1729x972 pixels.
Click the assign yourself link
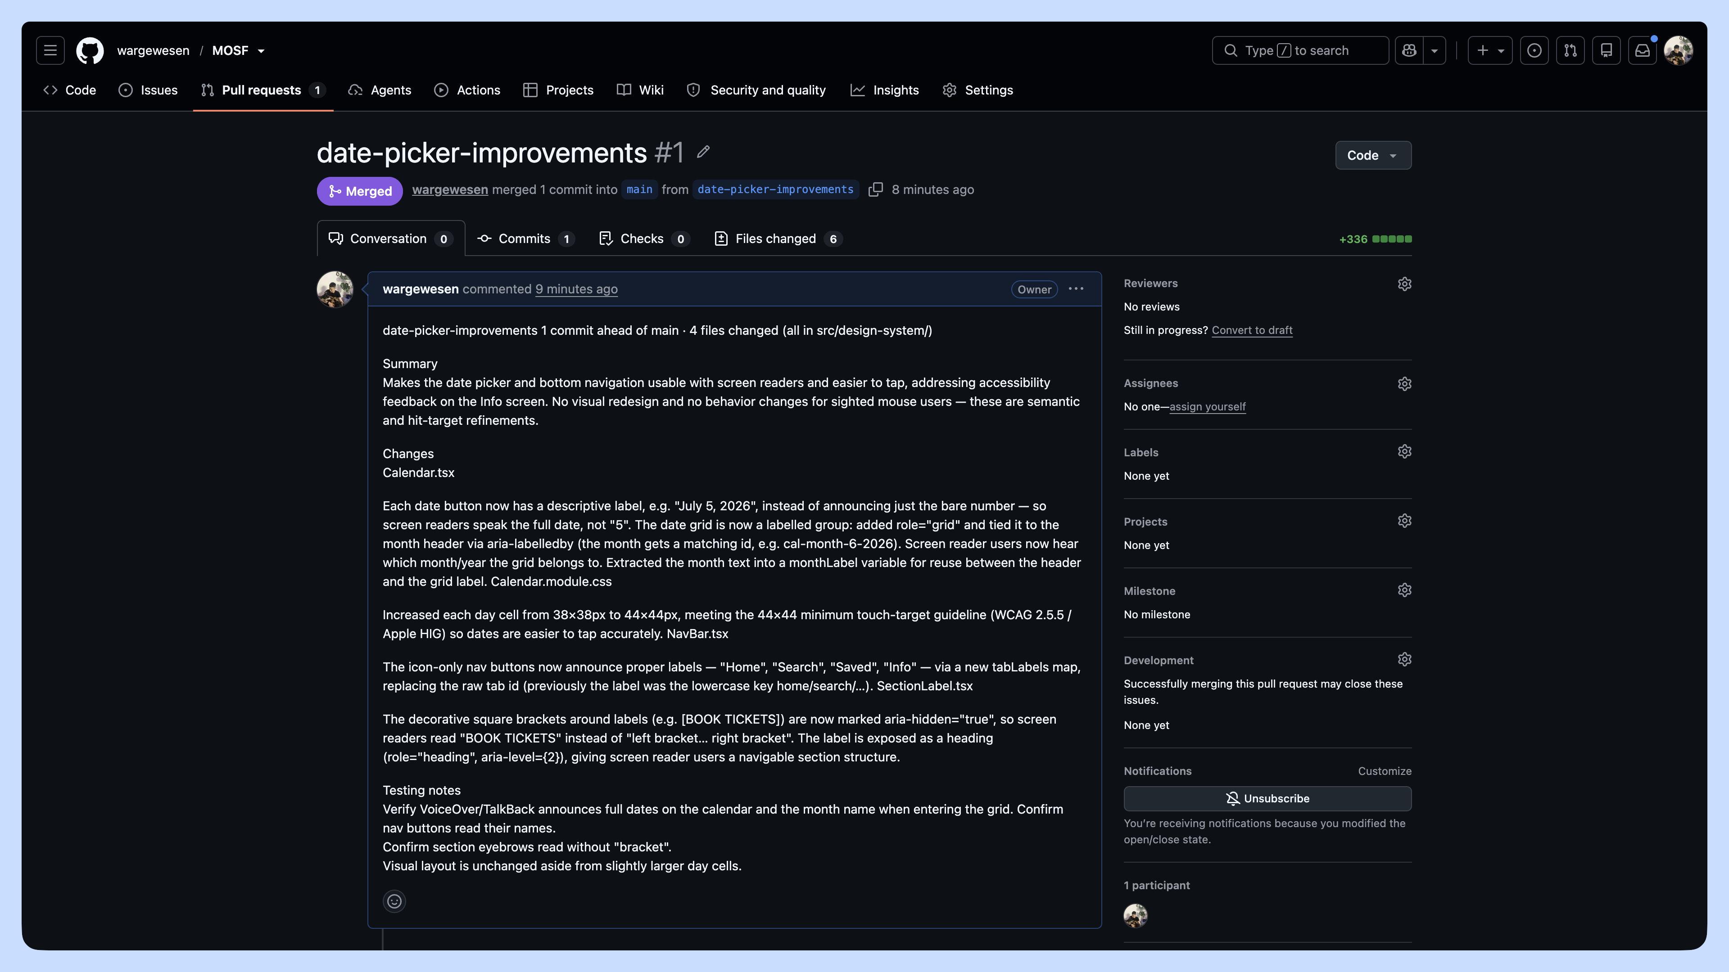1208,406
